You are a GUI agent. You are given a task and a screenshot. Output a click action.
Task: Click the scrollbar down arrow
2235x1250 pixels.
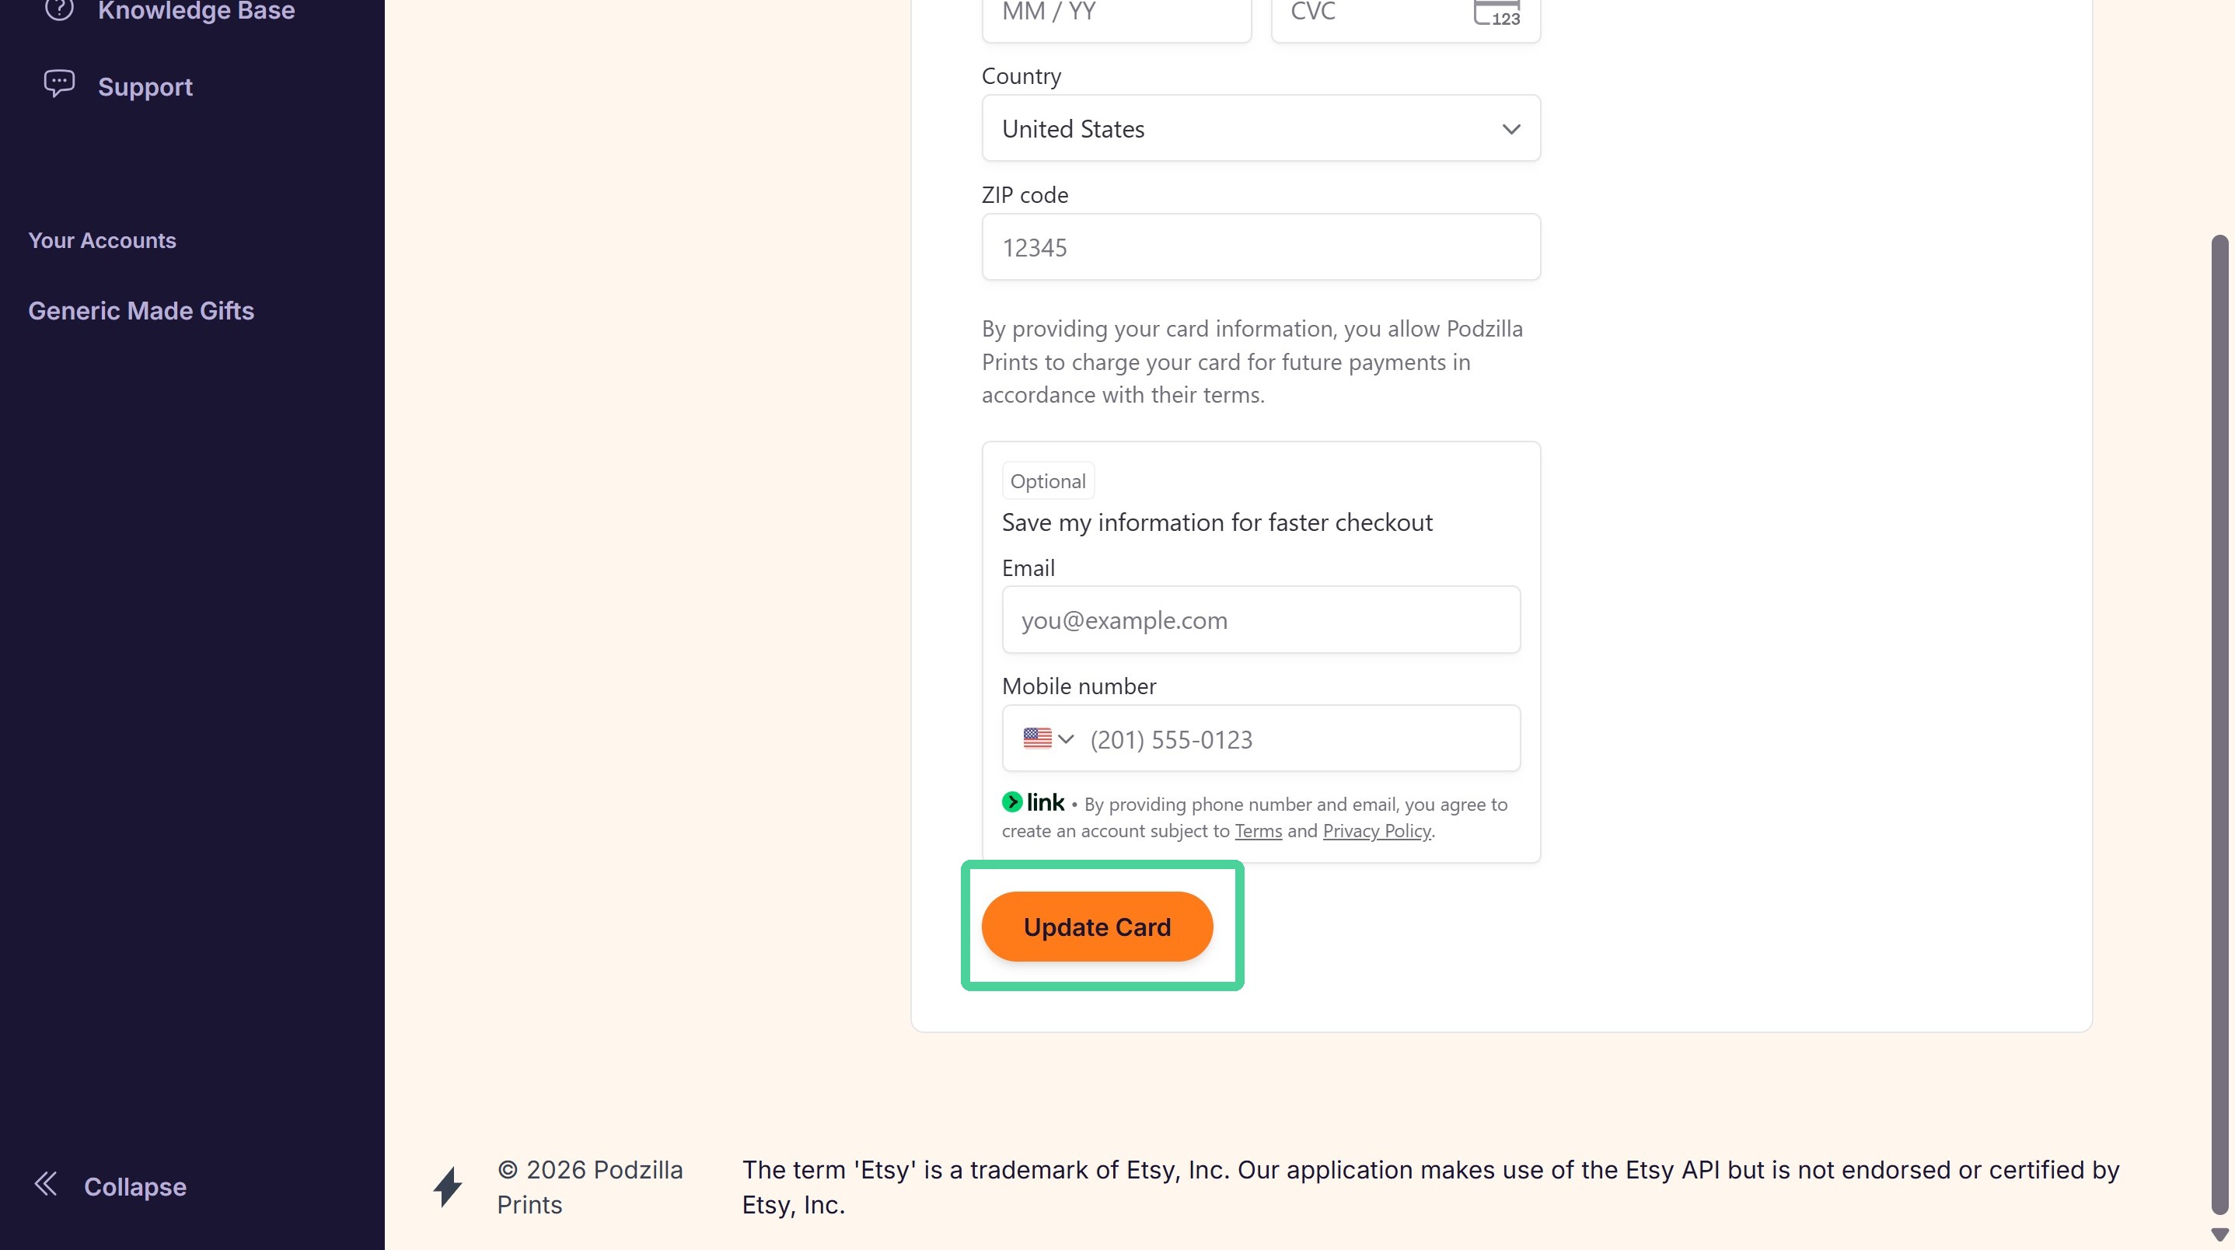(x=2219, y=1234)
